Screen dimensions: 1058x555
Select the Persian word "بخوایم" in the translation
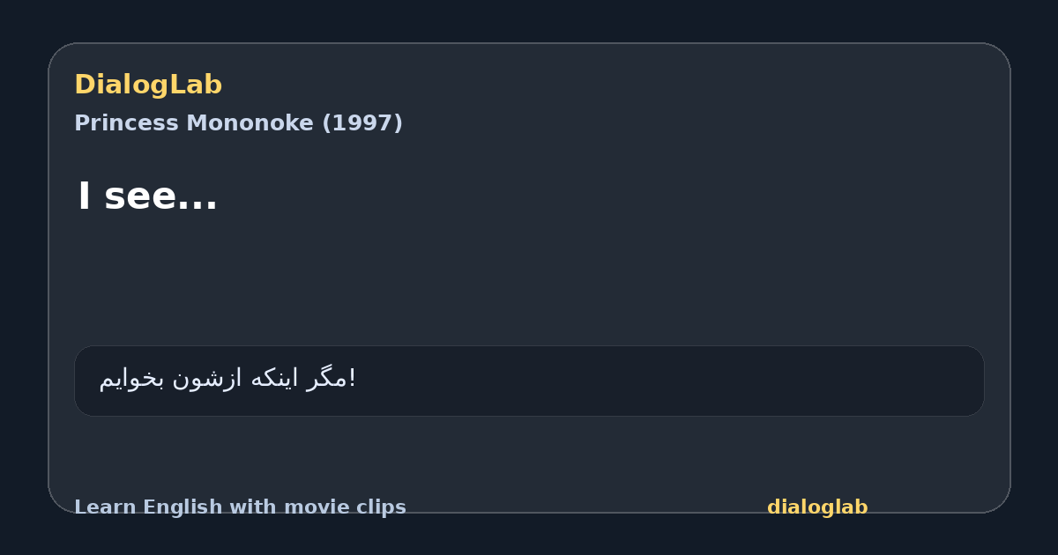coord(131,379)
